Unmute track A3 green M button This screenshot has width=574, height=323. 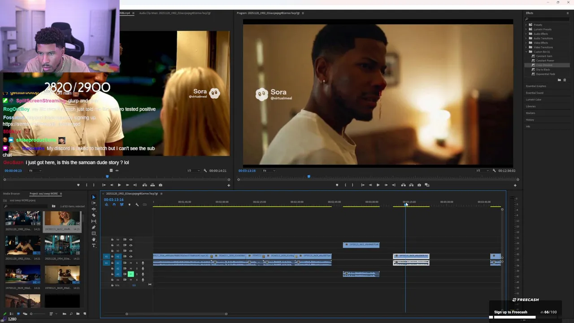tap(130, 274)
